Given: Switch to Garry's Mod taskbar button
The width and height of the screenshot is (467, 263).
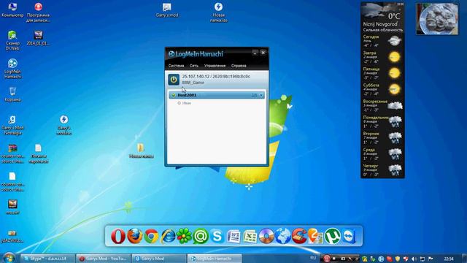Looking at the screenshot, I should [x=159, y=259].
